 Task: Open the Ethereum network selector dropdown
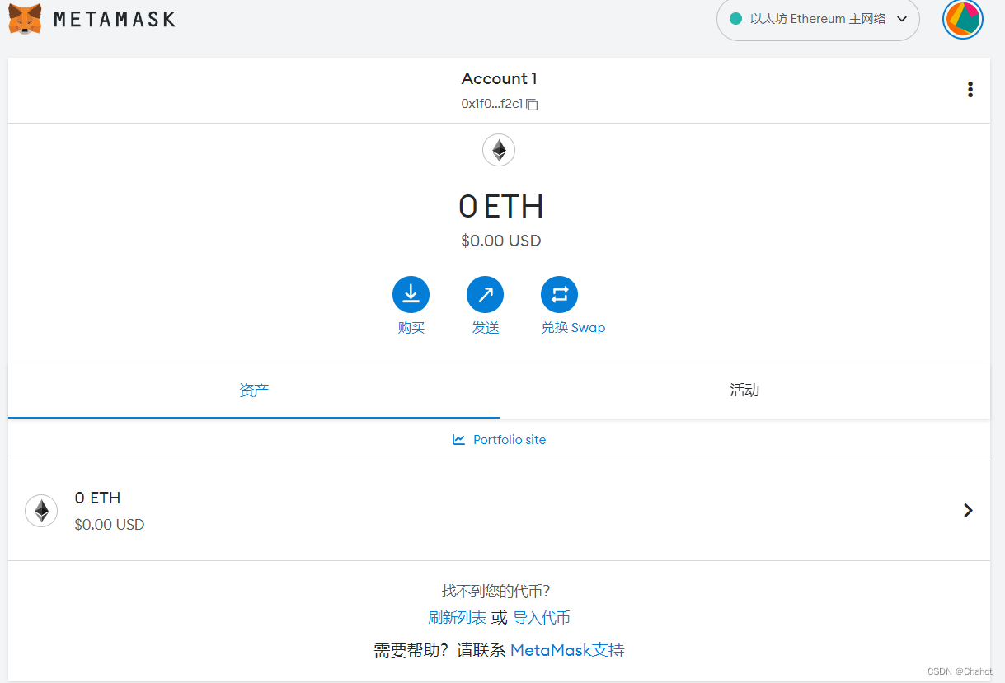point(818,19)
